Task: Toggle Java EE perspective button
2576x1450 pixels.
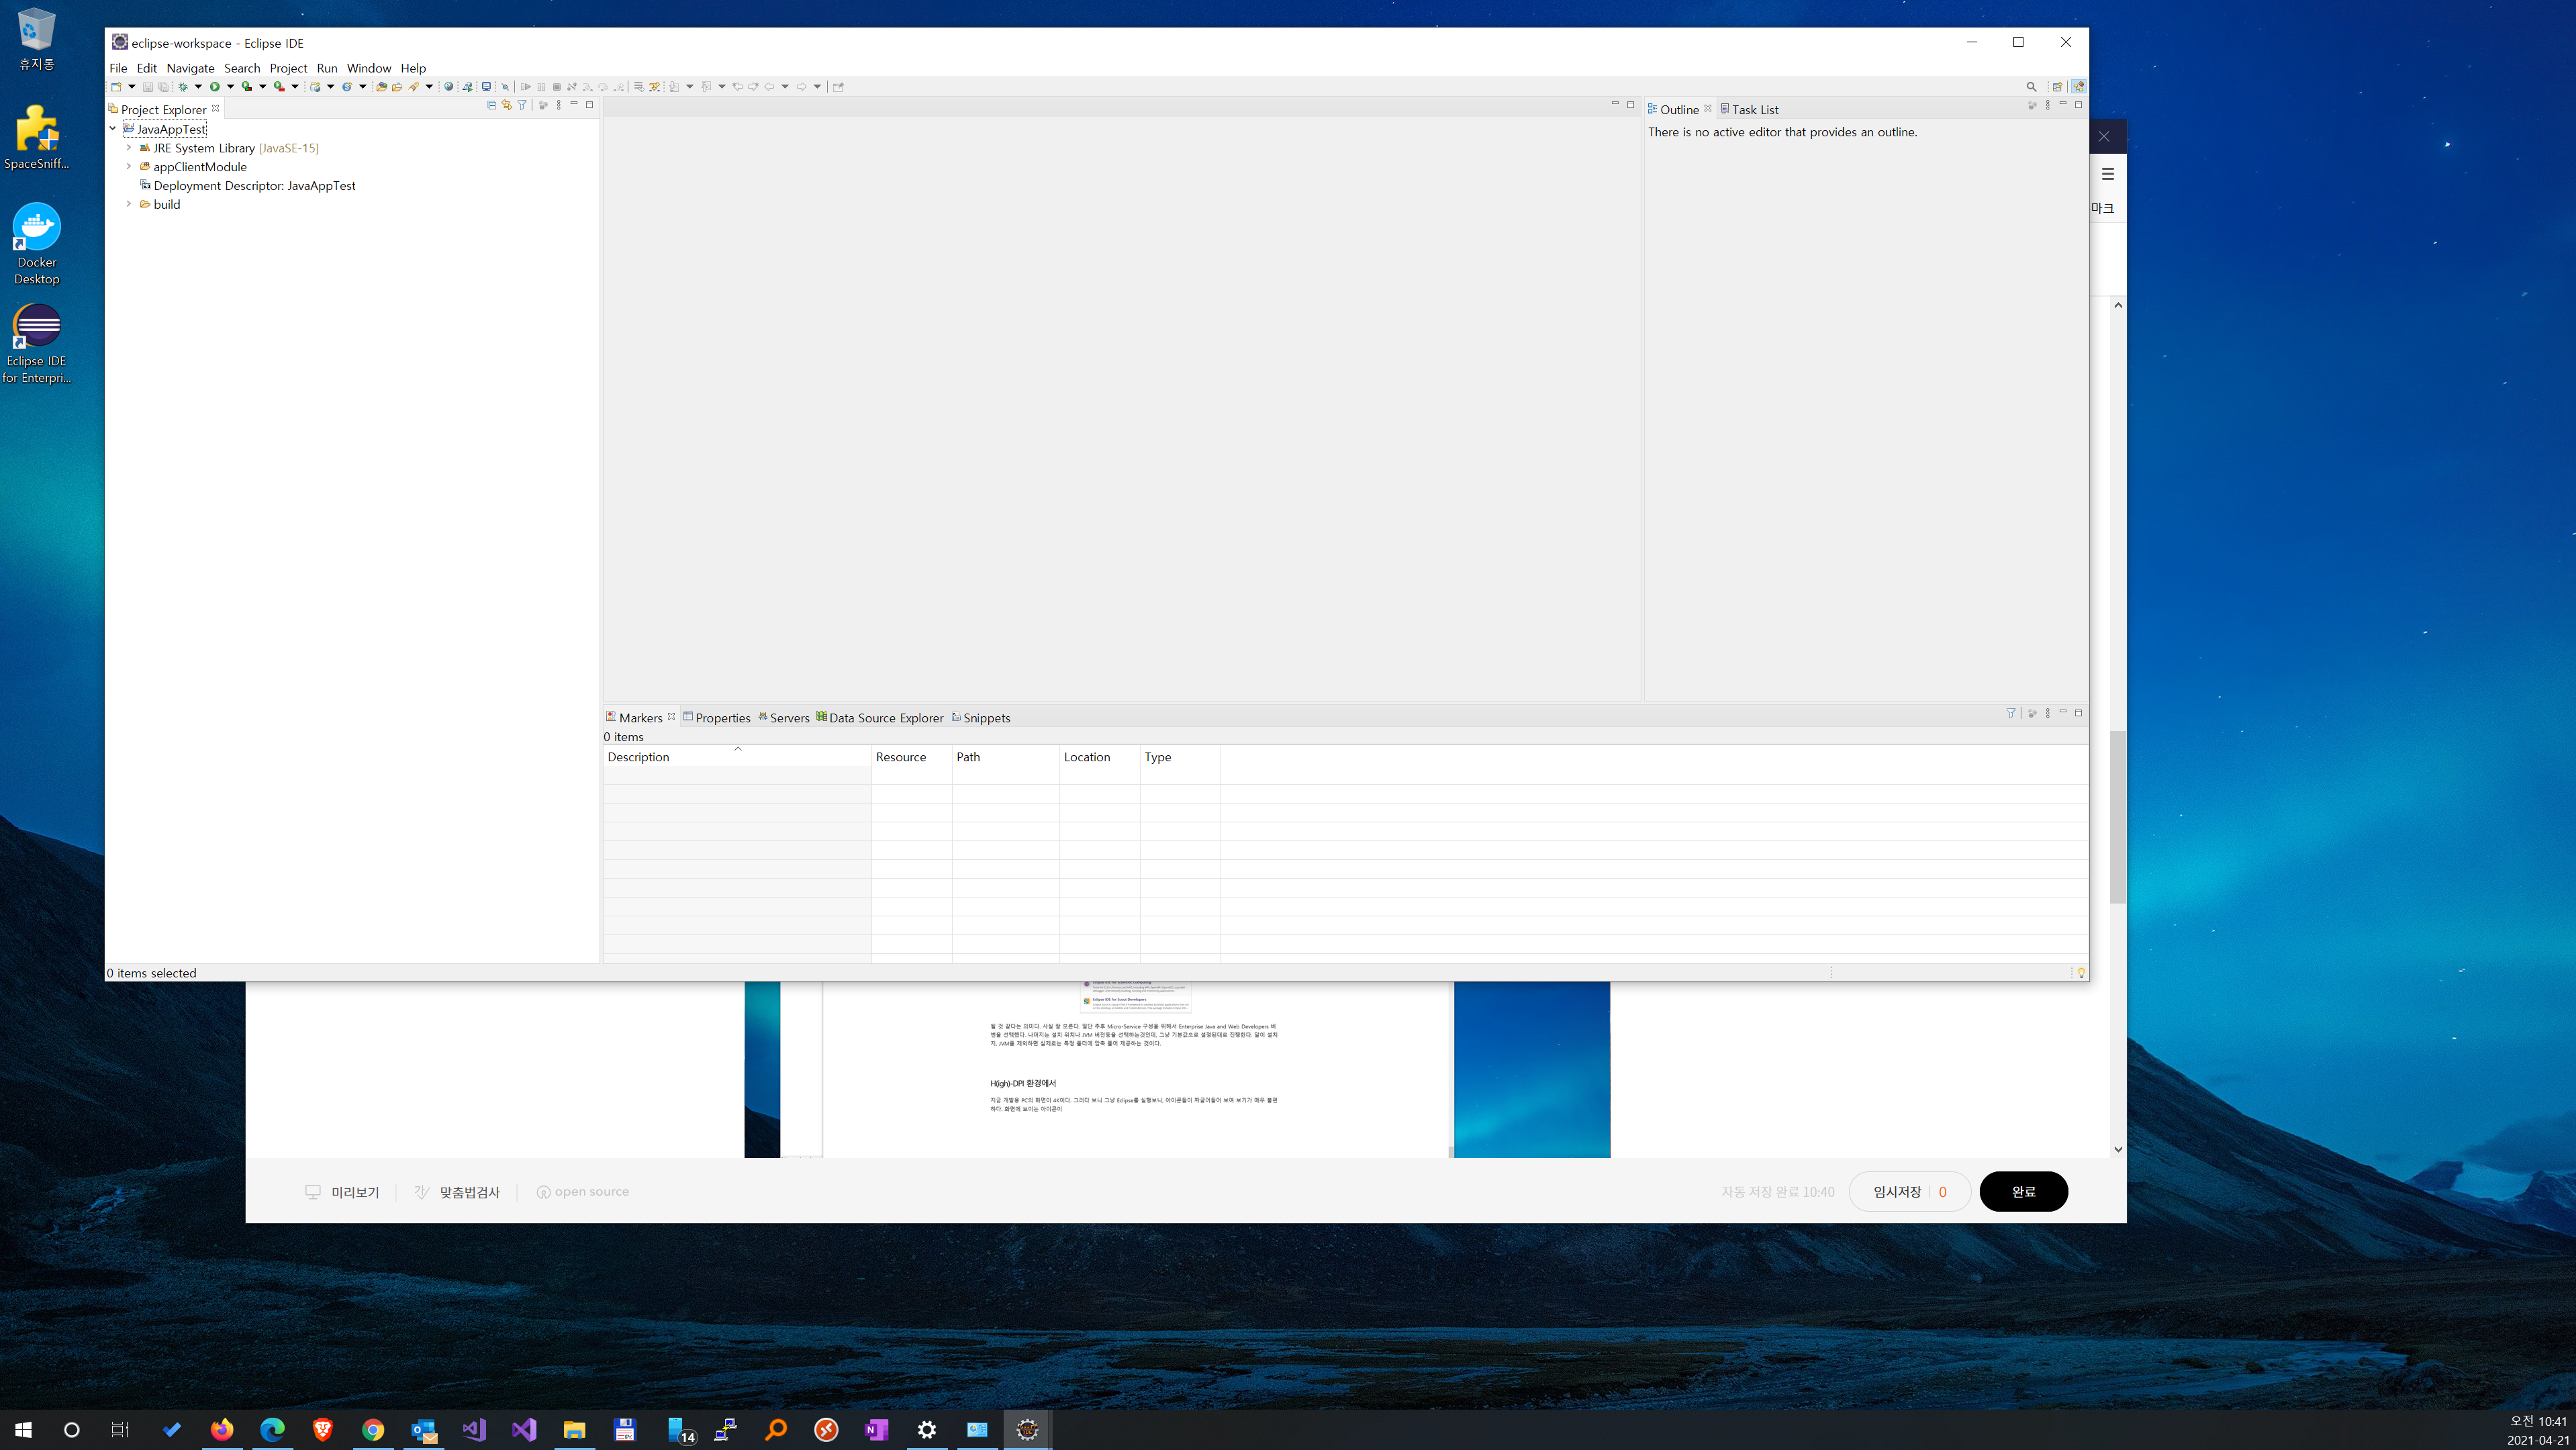Action: point(2079,87)
